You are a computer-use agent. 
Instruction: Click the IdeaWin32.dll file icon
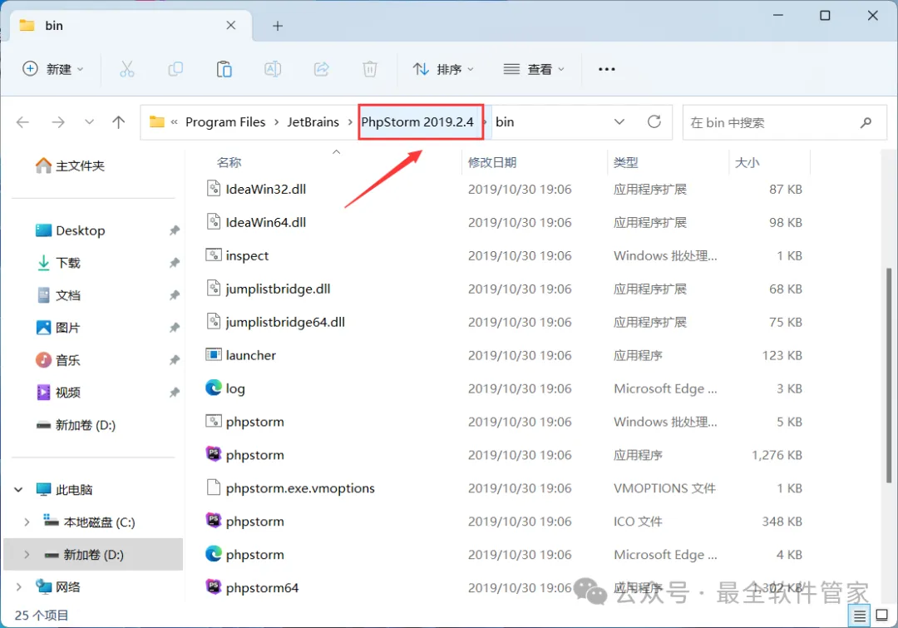tap(213, 189)
